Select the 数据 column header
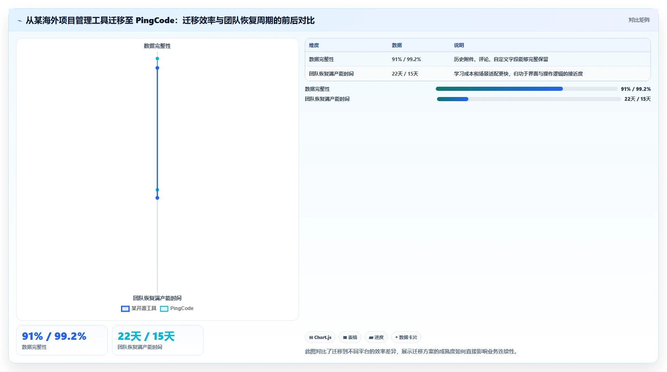Screen dimensions: 667x372 pyautogui.click(x=397, y=45)
